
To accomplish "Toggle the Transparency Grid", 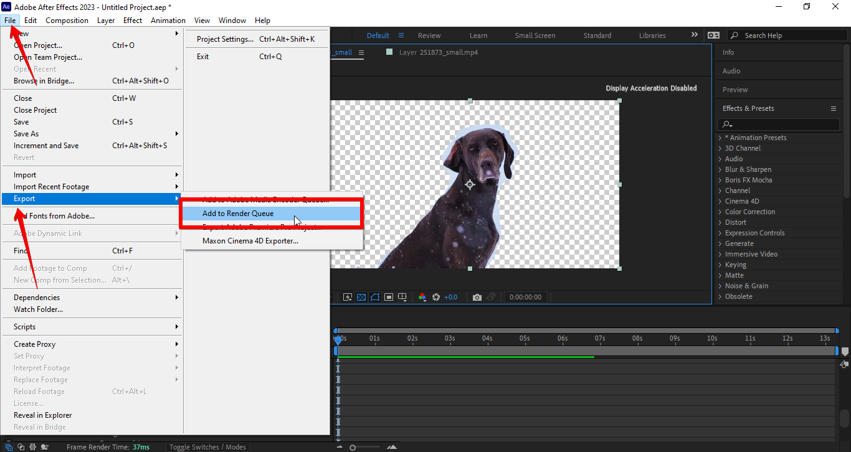I will (x=361, y=297).
